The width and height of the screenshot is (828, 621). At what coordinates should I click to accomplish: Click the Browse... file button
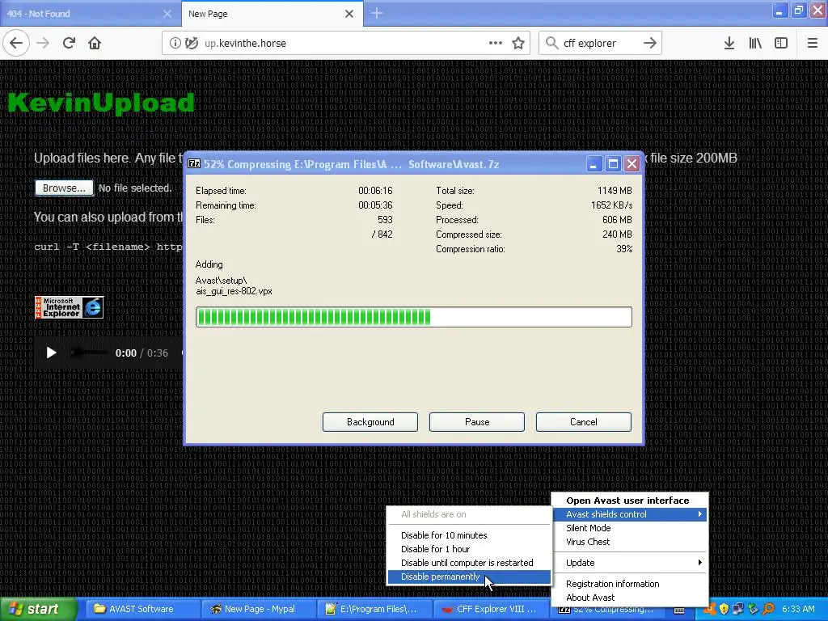(64, 188)
